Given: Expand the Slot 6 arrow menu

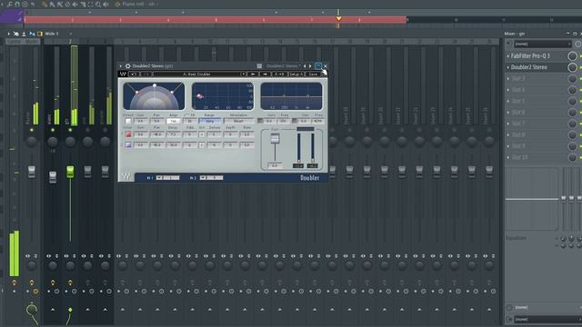Looking at the screenshot, I should pyautogui.click(x=508, y=113).
